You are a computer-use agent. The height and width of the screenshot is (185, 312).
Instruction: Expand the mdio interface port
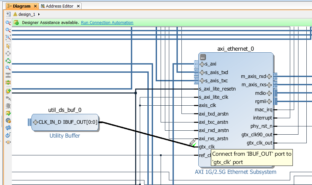[x=269, y=93]
